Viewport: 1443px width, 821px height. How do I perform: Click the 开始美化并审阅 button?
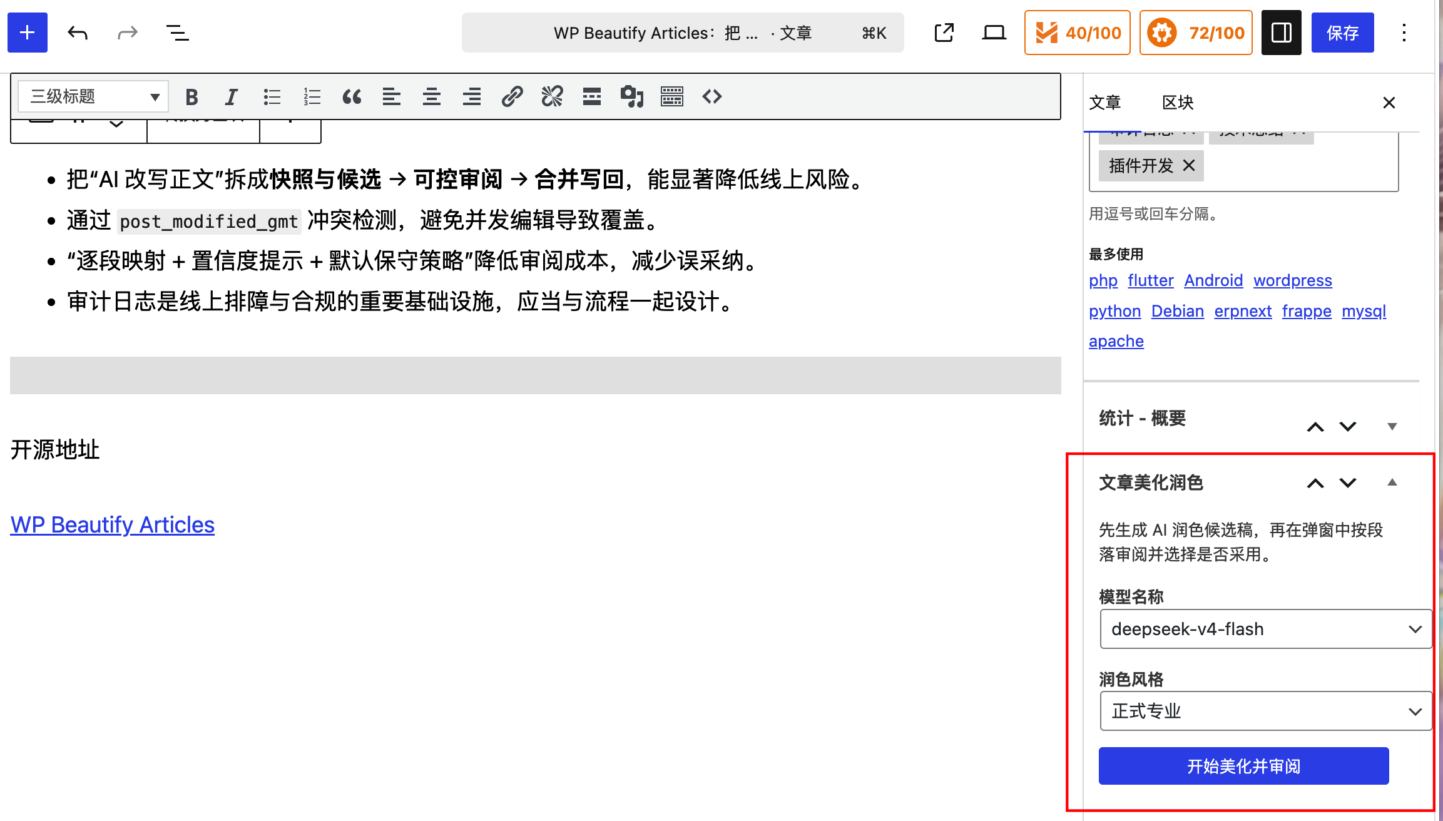click(1243, 766)
